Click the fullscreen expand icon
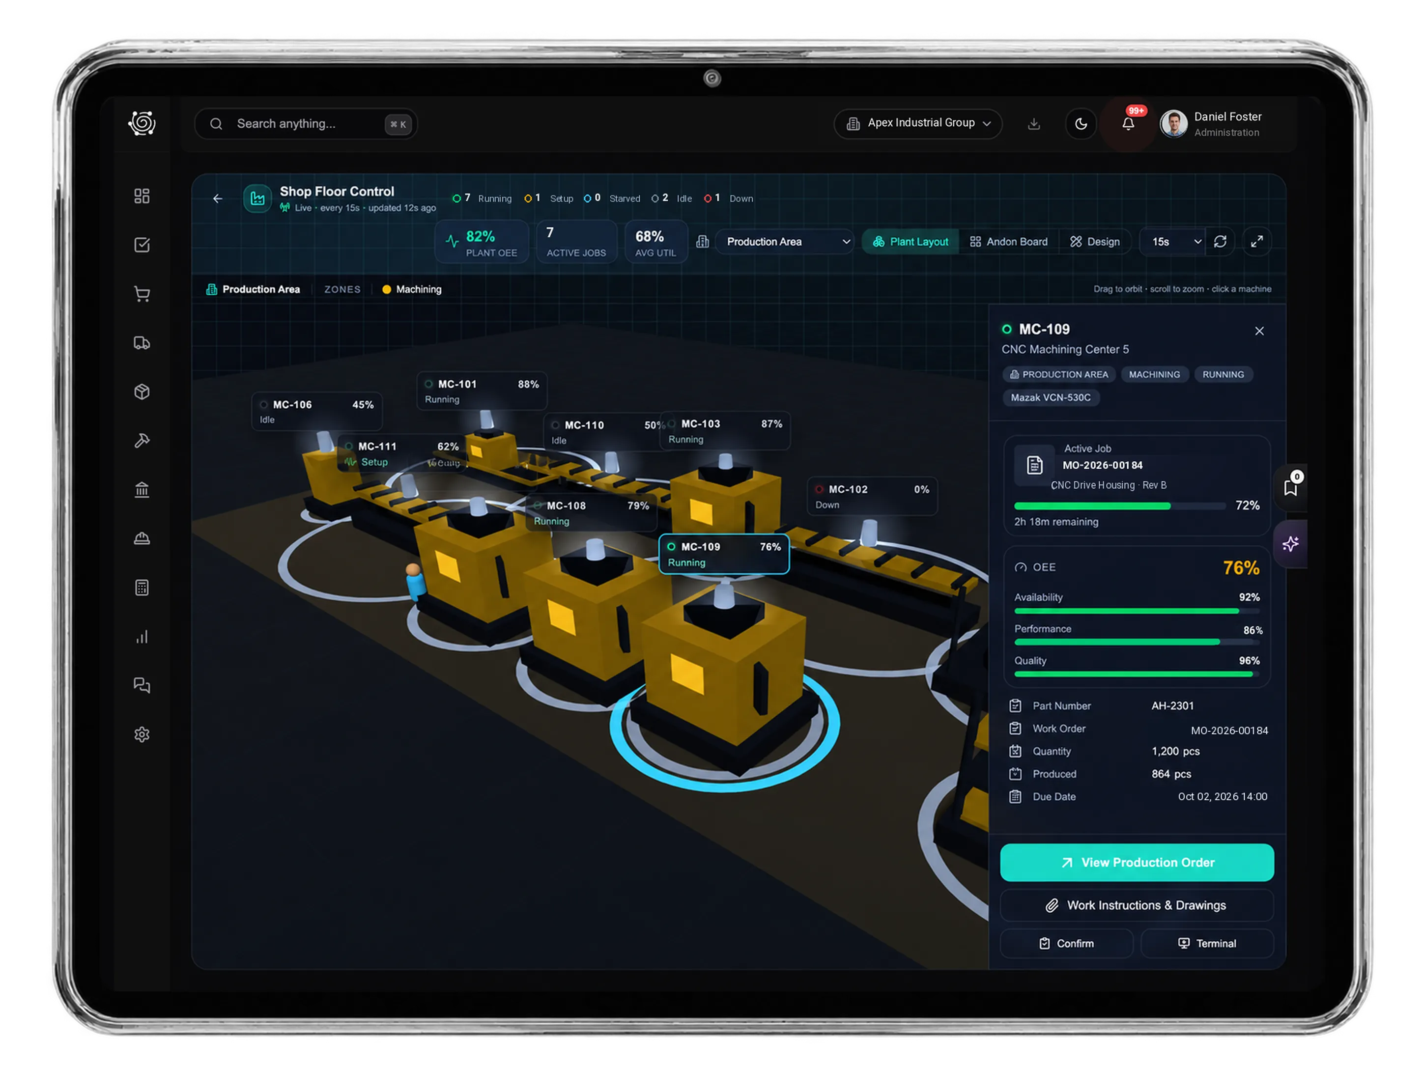The image size is (1423, 1067). point(1256,242)
